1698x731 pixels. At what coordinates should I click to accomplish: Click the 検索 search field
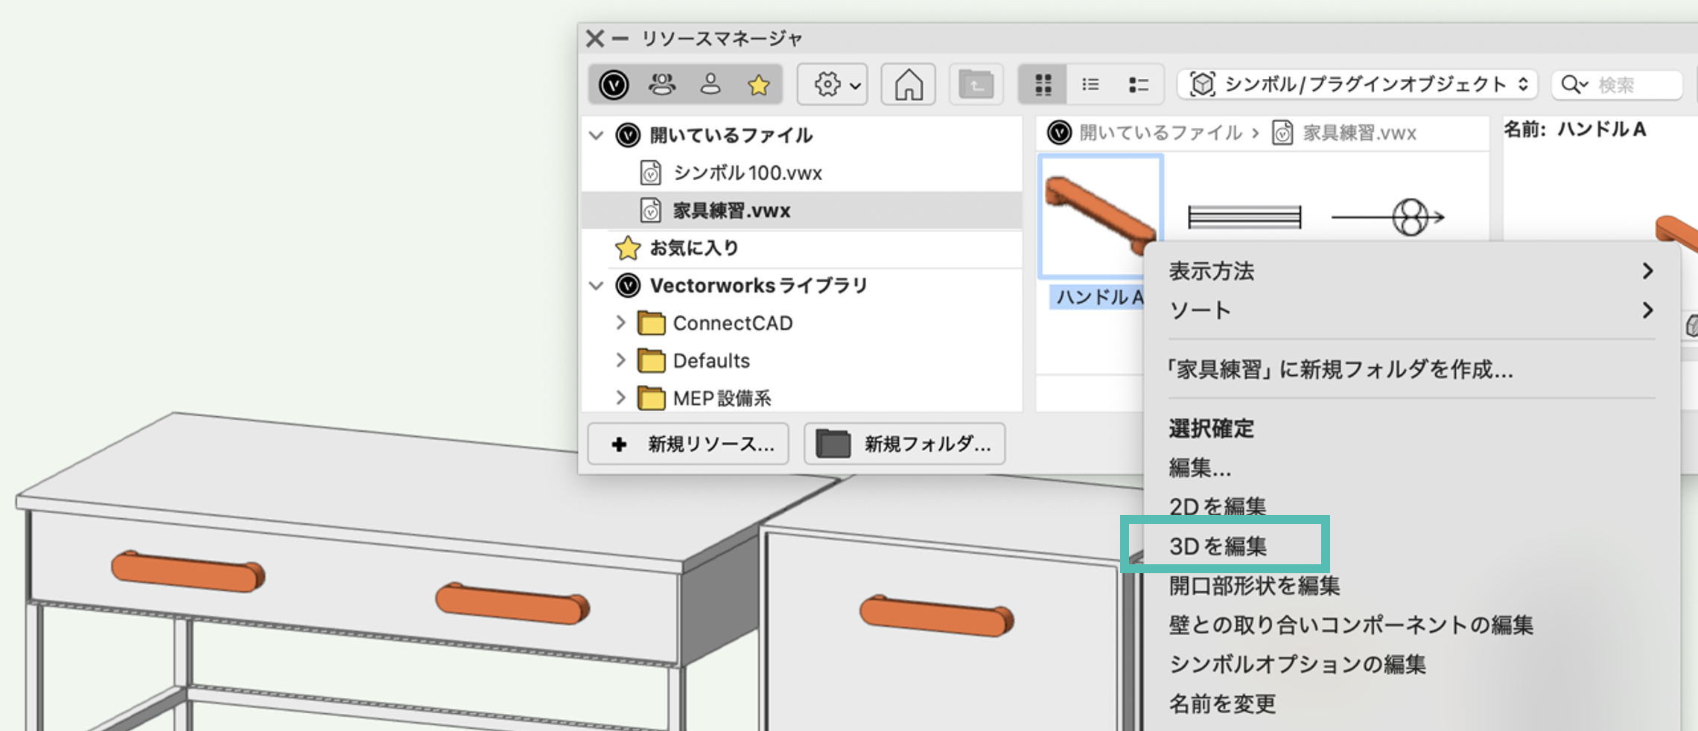(x=1631, y=85)
